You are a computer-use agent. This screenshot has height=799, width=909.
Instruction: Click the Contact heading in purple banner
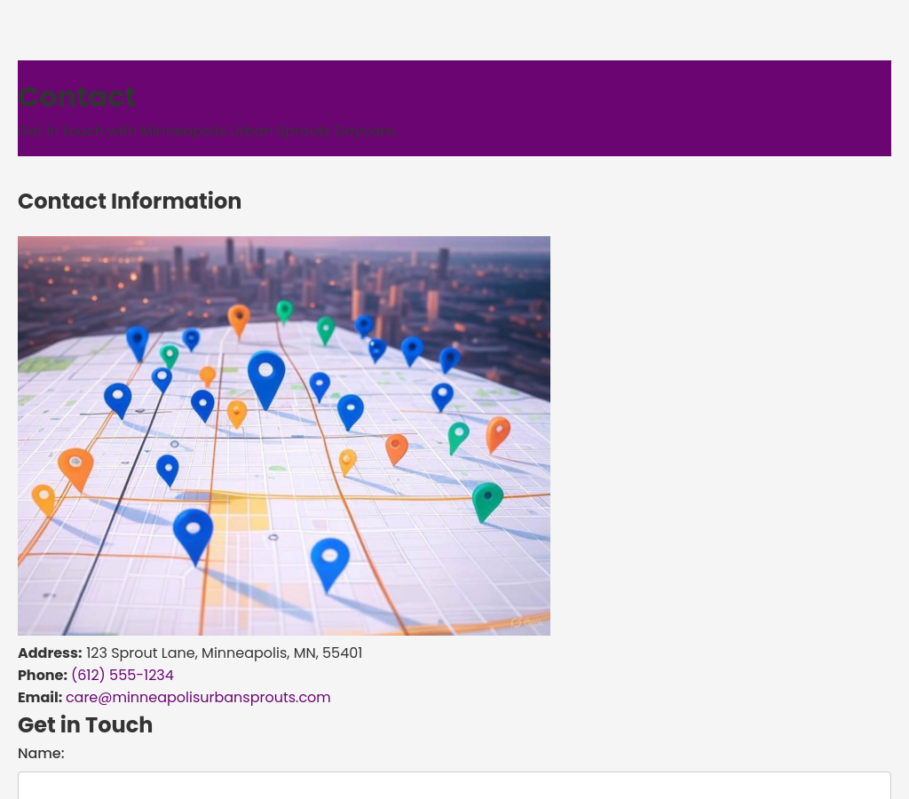click(x=77, y=97)
